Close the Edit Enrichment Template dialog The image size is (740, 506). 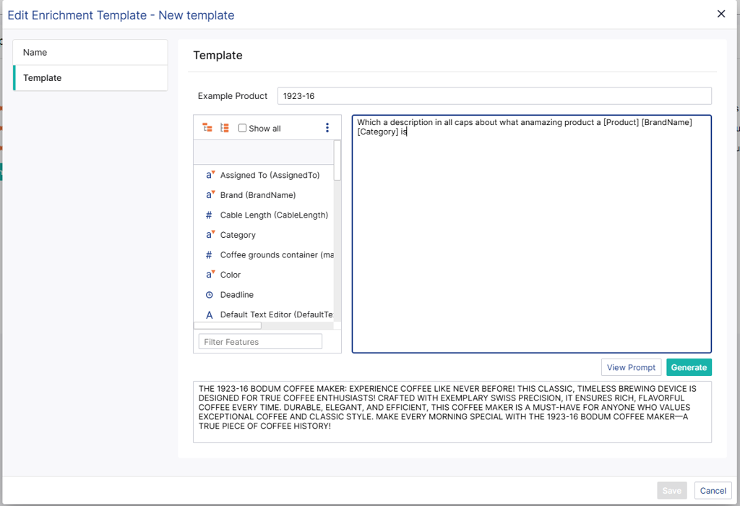[720, 14]
